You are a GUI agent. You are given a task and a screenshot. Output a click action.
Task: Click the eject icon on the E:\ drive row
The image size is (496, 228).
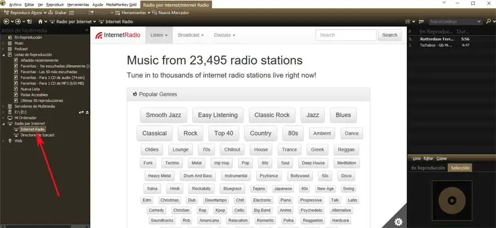87,112
